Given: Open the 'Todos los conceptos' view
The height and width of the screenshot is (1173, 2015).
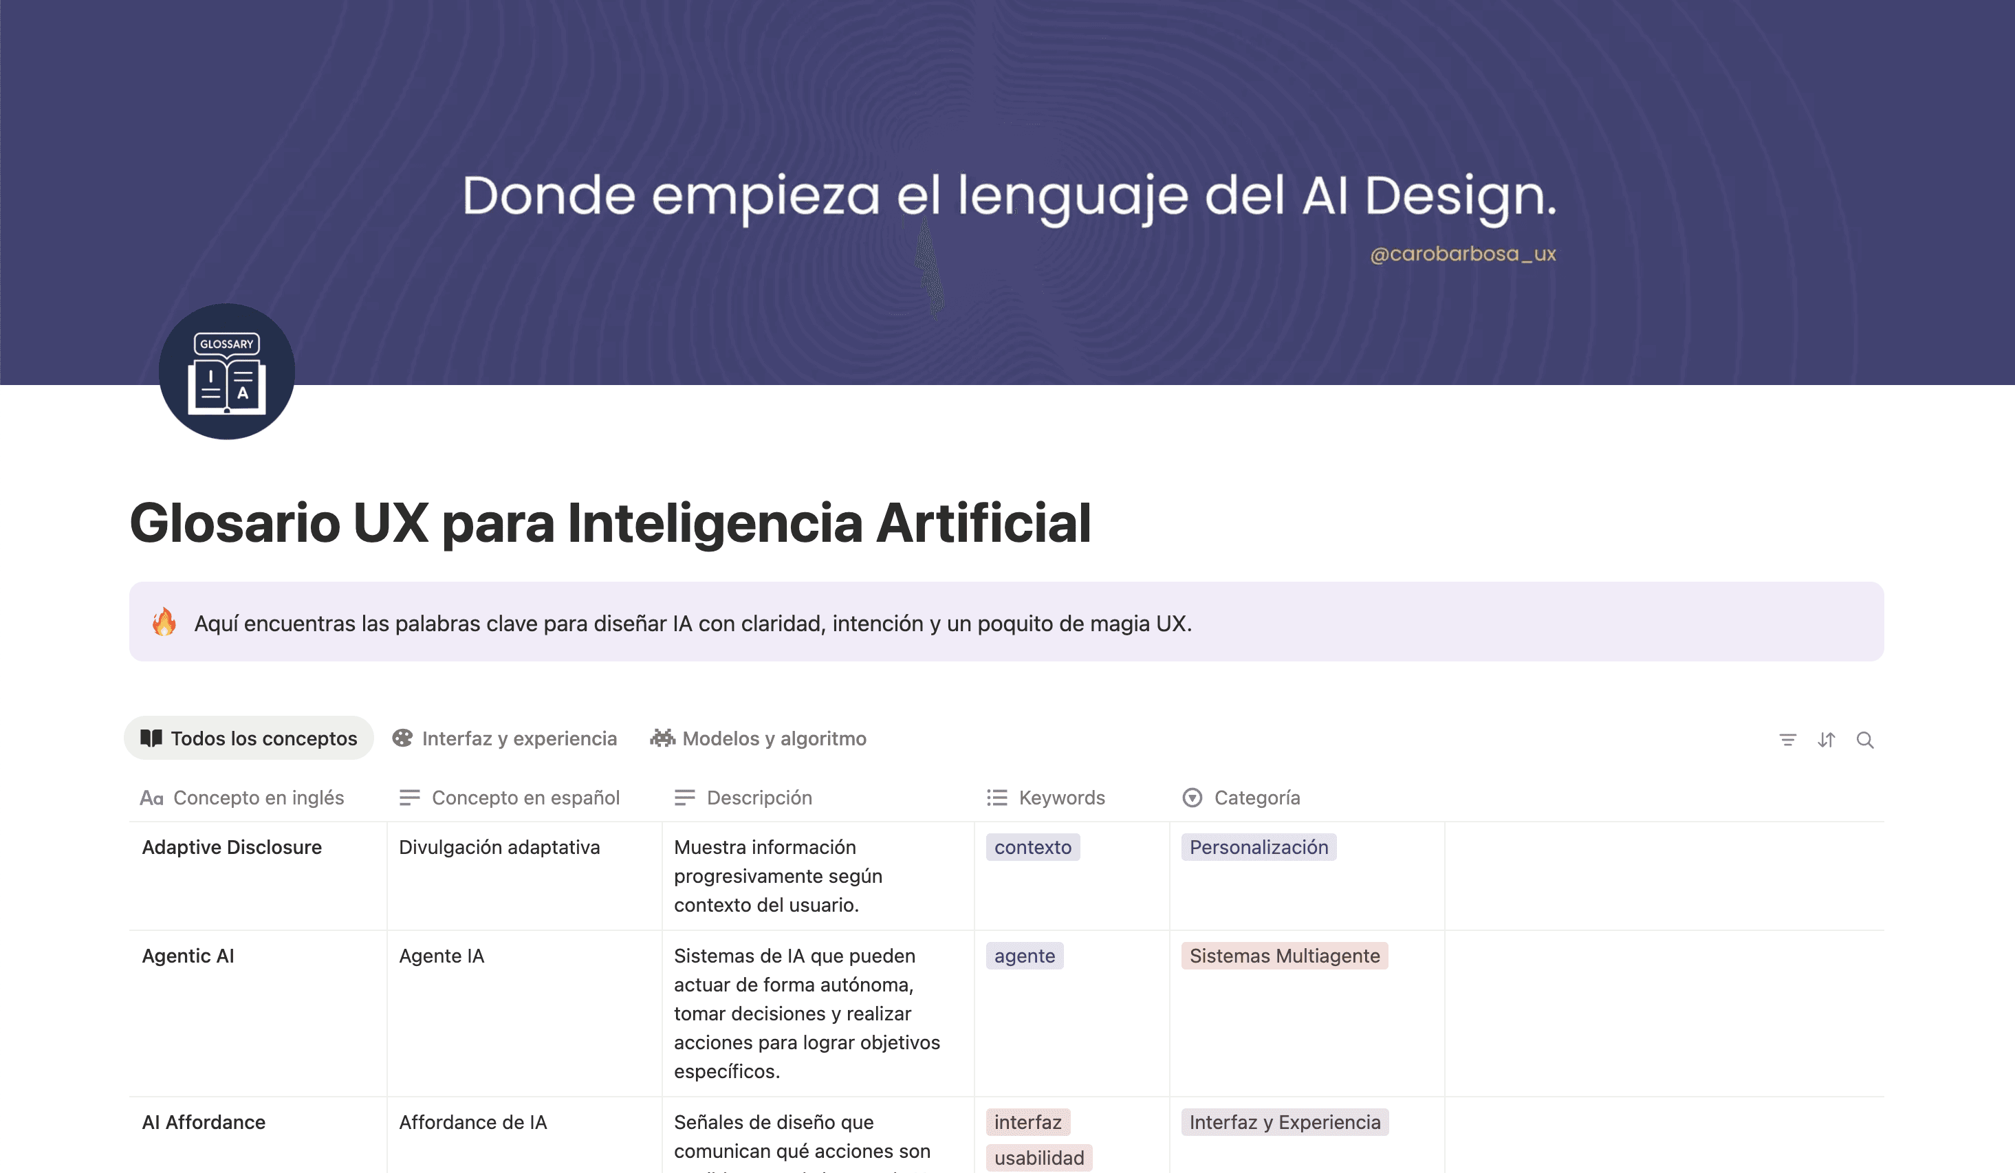Looking at the screenshot, I should pyautogui.click(x=249, y=738).
